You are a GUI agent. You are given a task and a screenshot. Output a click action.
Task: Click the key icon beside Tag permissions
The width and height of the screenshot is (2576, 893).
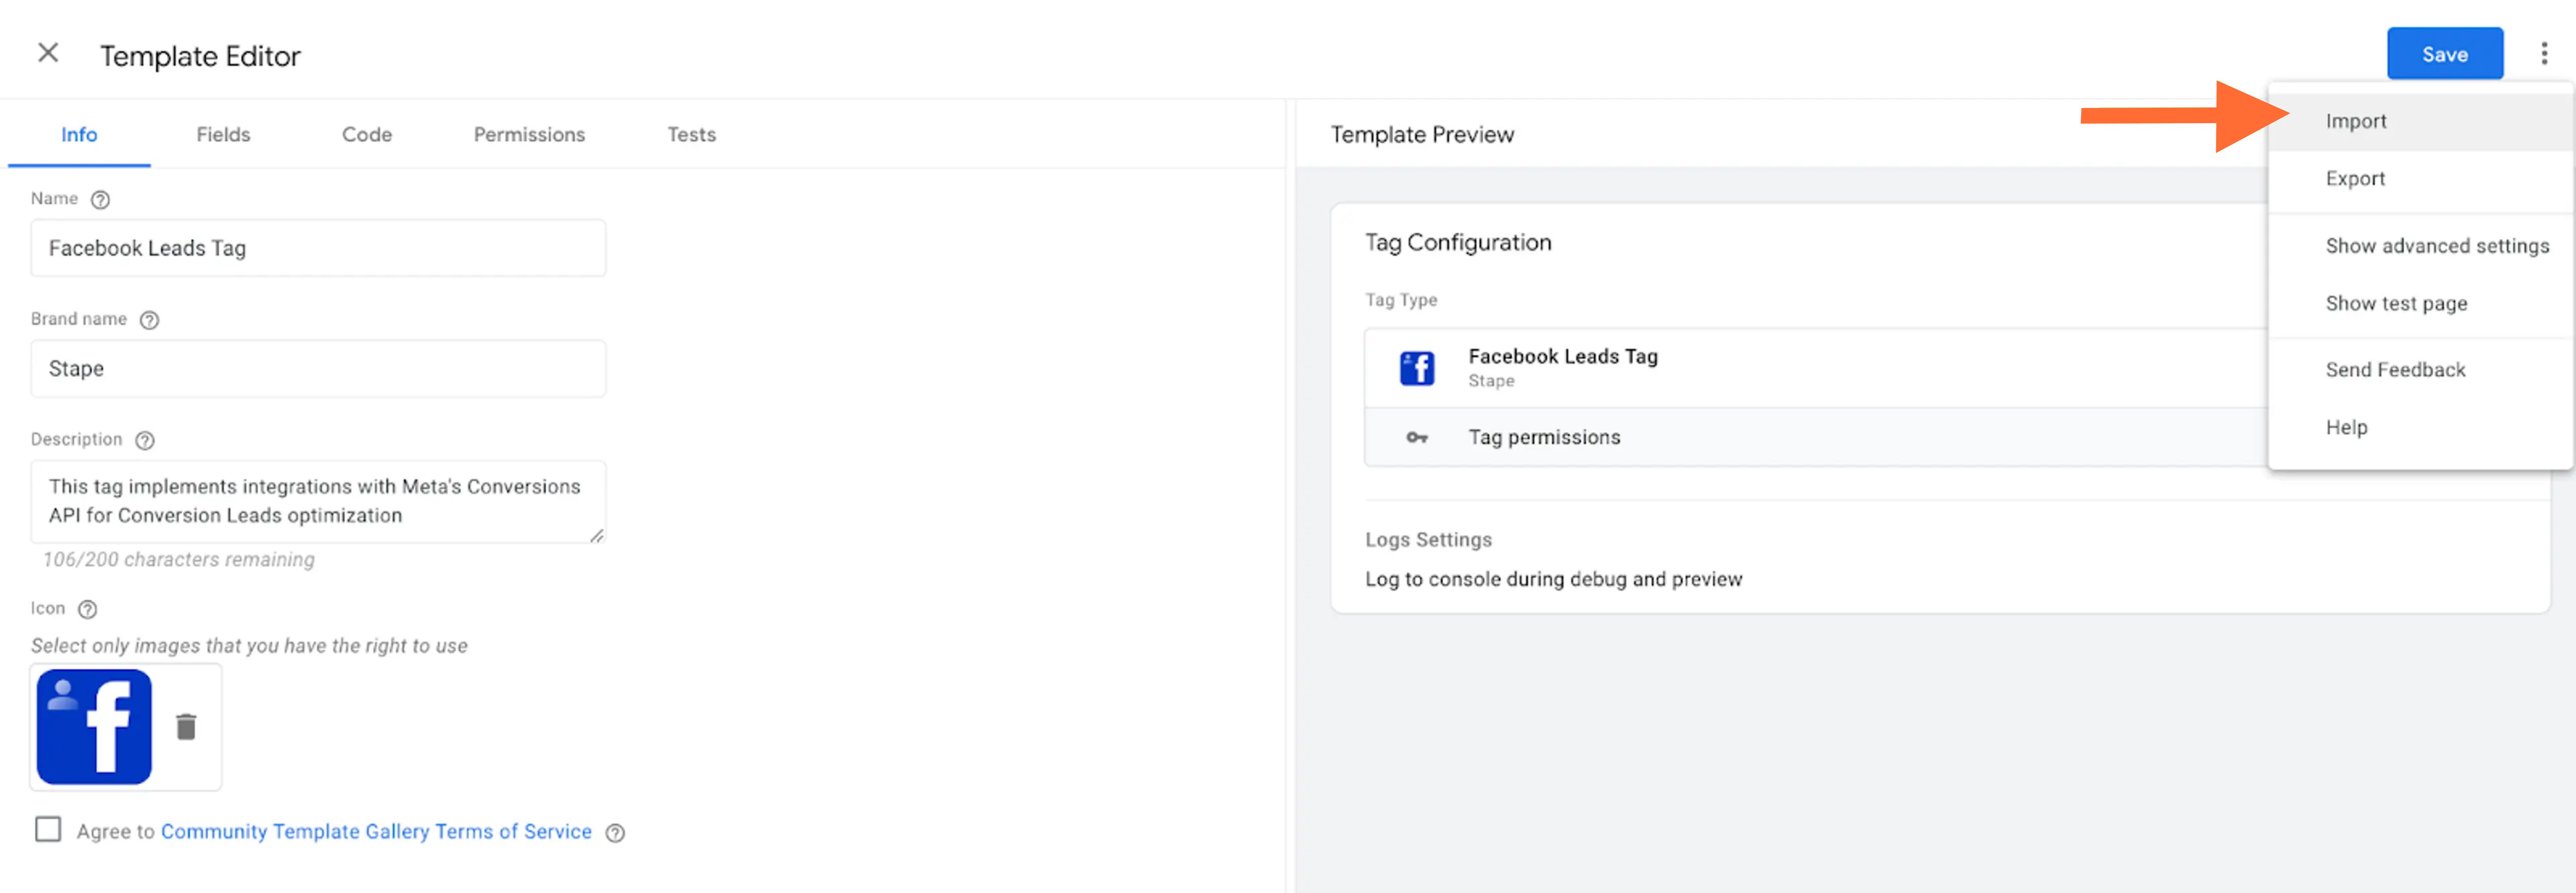tap(1417, 438)
